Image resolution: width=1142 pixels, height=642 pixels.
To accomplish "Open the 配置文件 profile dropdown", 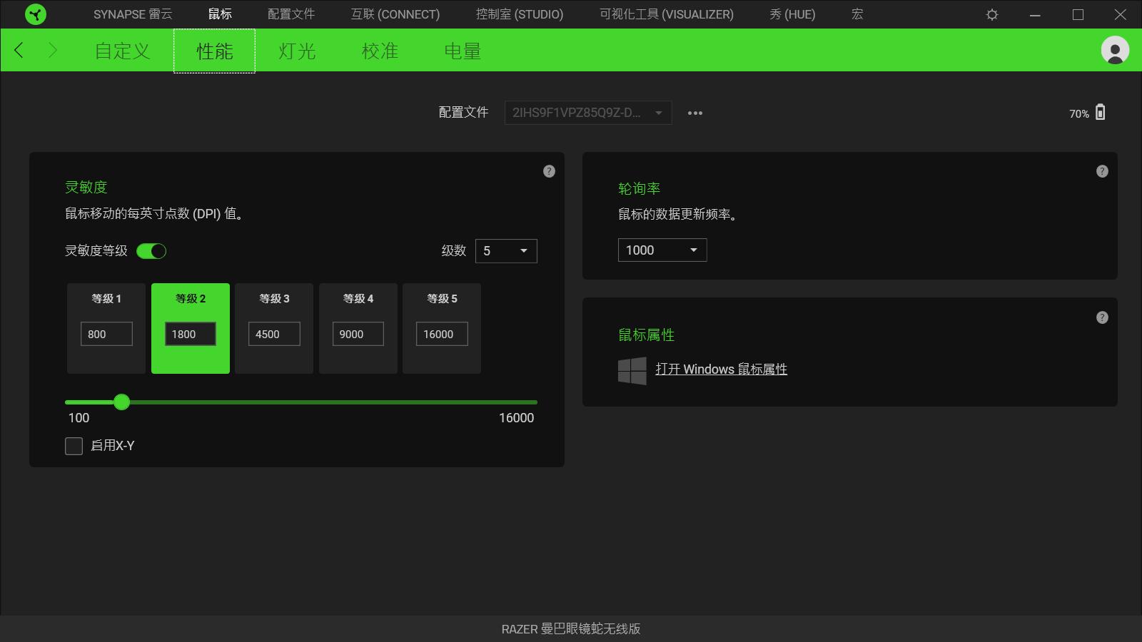I will [x=587, y=113].
